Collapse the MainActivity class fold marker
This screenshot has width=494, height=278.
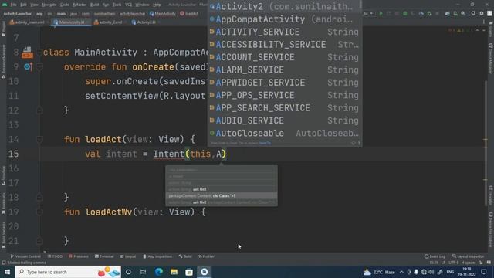point(39,53)
